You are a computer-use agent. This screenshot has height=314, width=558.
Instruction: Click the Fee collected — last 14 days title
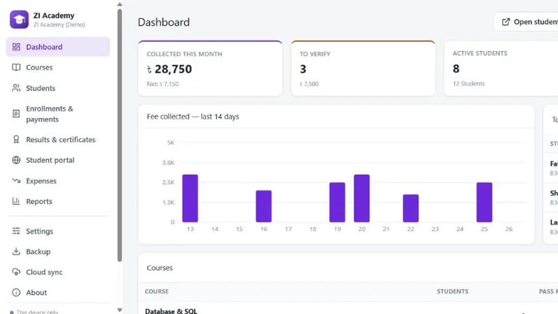point(193,117)
